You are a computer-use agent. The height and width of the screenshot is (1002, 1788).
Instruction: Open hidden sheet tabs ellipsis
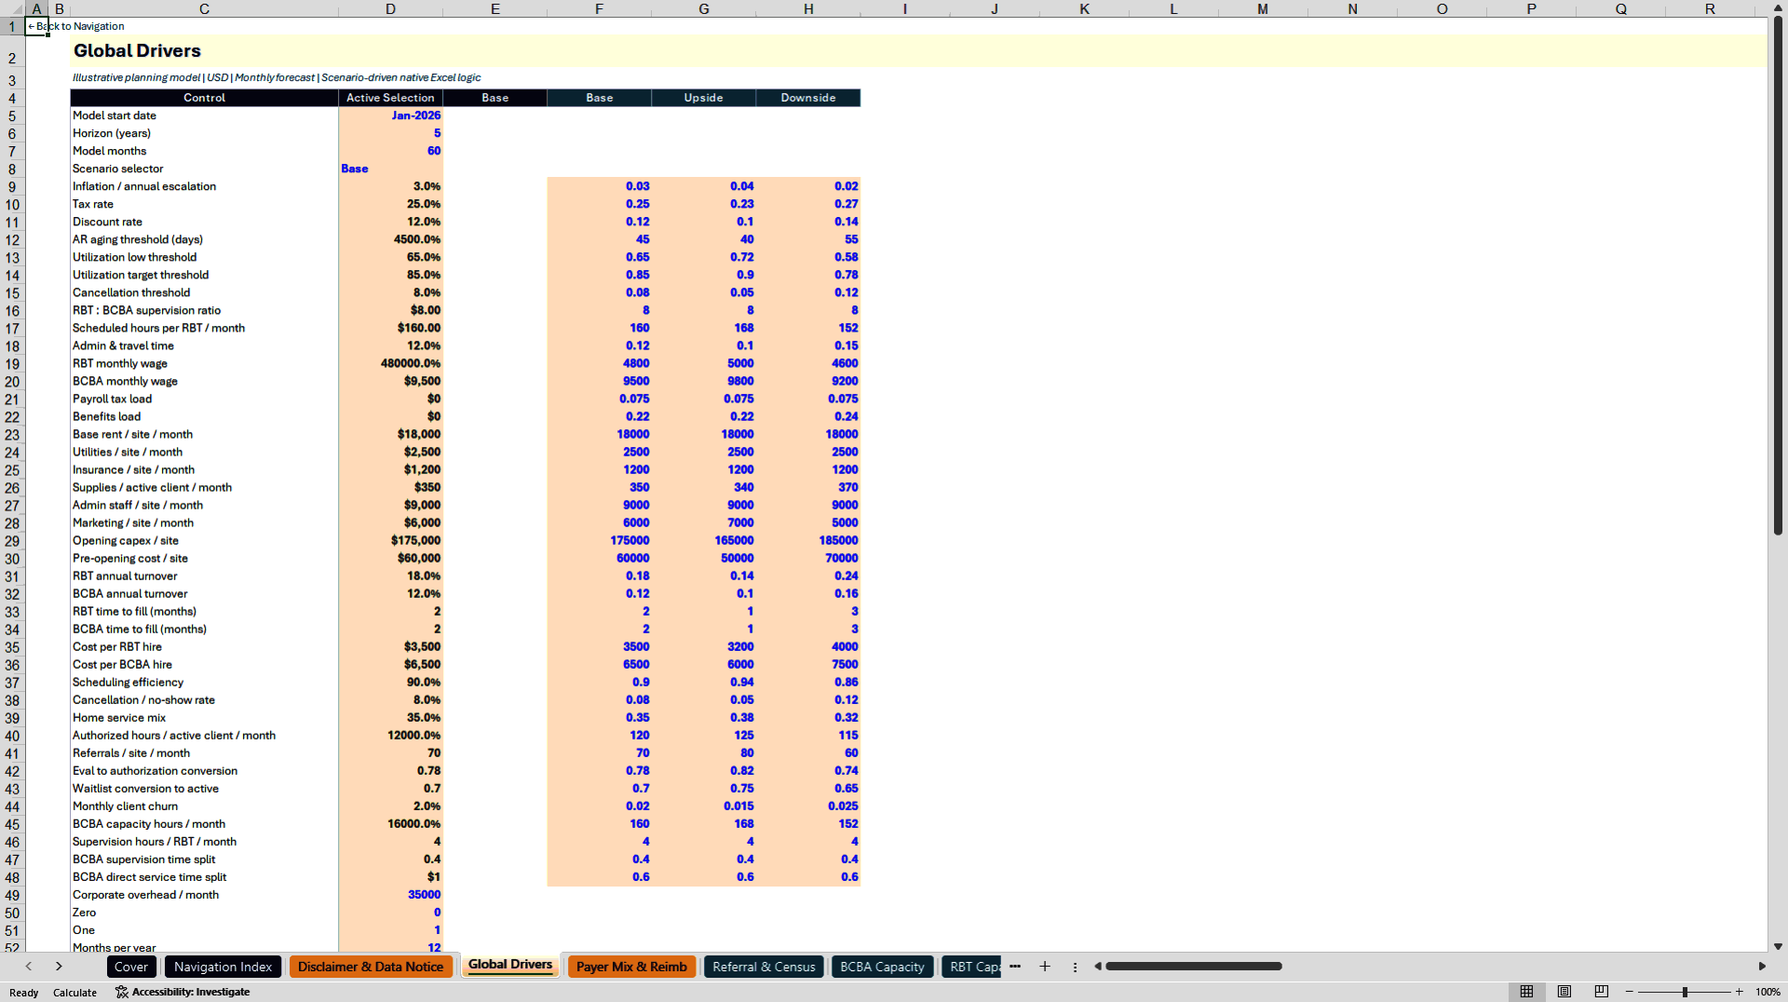(x=1015, y=967)
